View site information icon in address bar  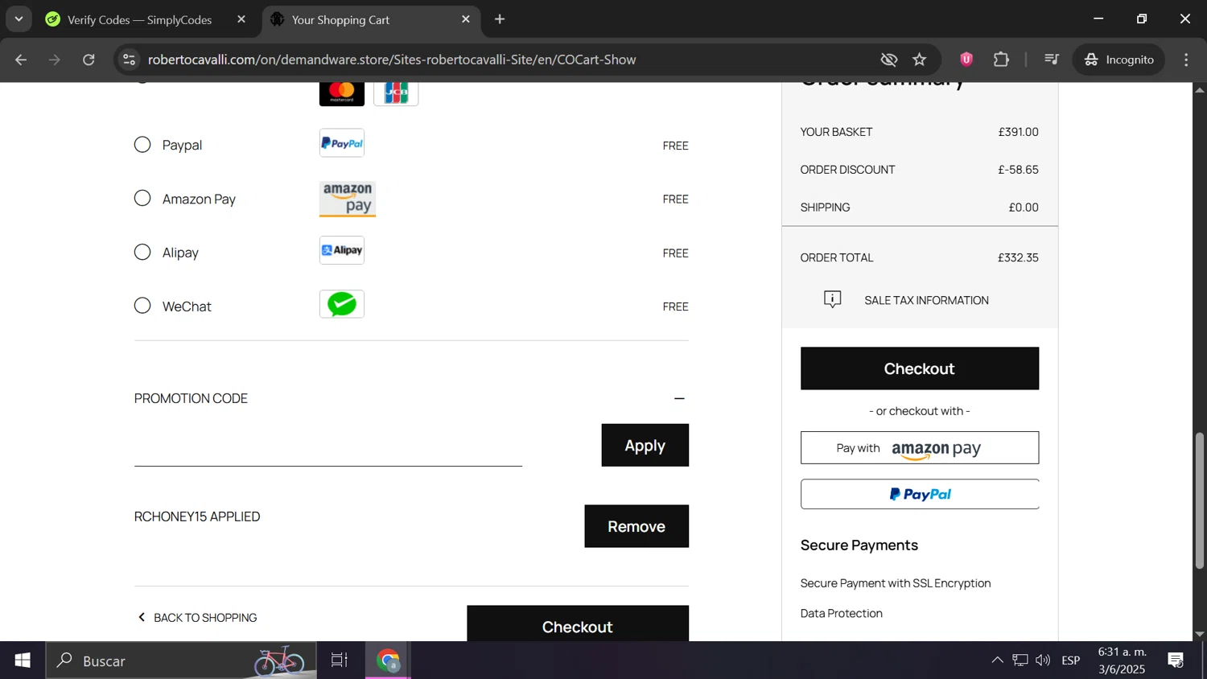tap(129, 60)
